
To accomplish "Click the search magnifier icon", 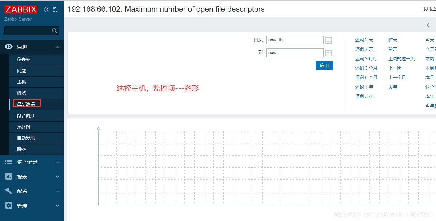I will (x=55, y=31).
